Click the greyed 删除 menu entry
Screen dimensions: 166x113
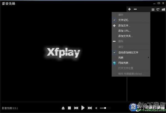tap(131, 41)
